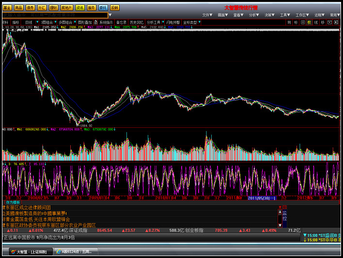Open the 决策 menu
The height and width of the screenshot is (258, 343).
(269, 15)
